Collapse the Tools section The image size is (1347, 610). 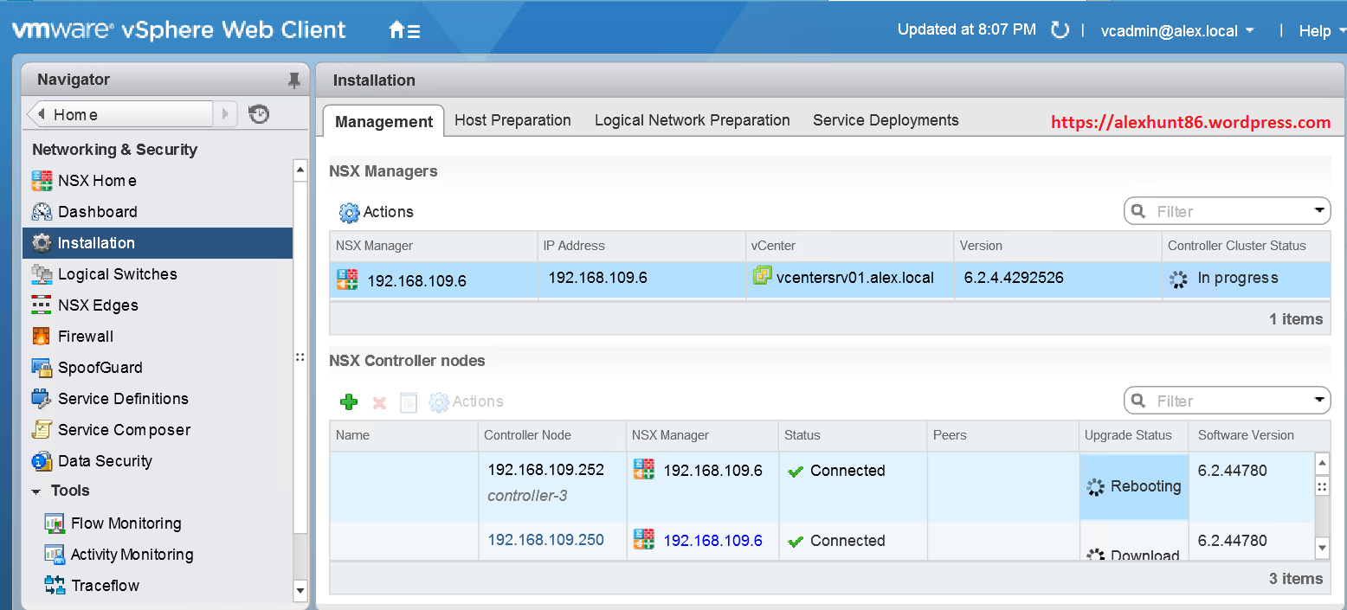(35, 491)
